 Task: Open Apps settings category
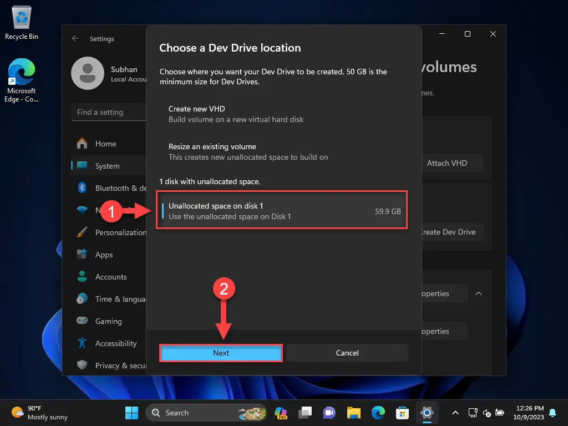point(109,255)
